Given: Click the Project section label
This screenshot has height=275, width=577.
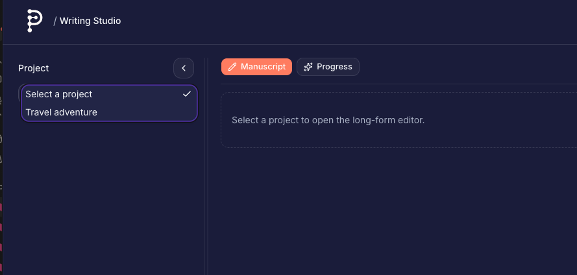Looking at the screenshot, I should click(x=34, y=68).
